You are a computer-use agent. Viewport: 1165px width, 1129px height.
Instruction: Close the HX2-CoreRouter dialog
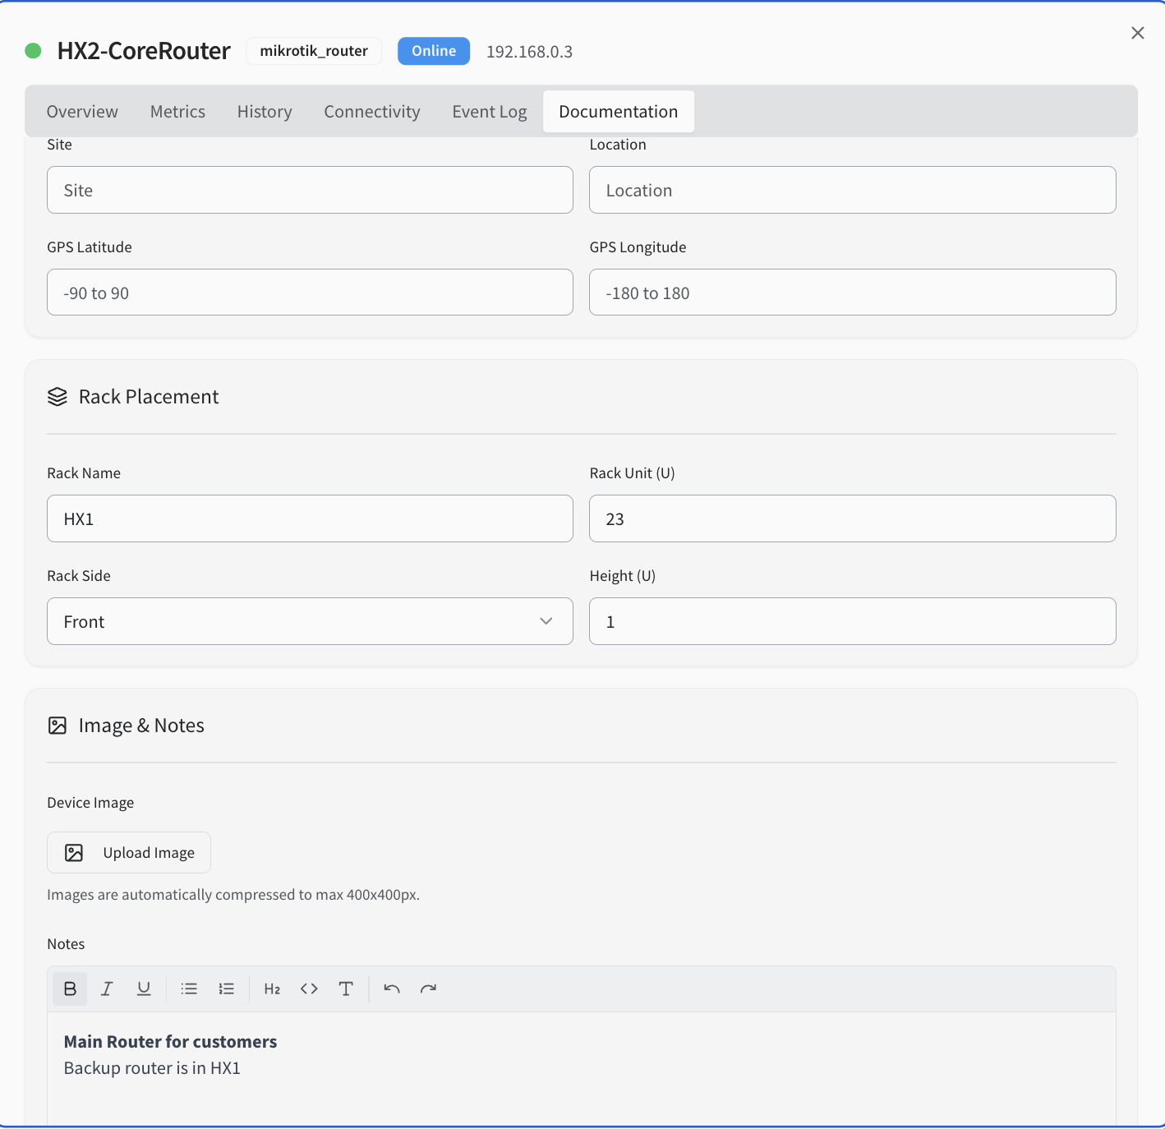[x=1137, y=33]
